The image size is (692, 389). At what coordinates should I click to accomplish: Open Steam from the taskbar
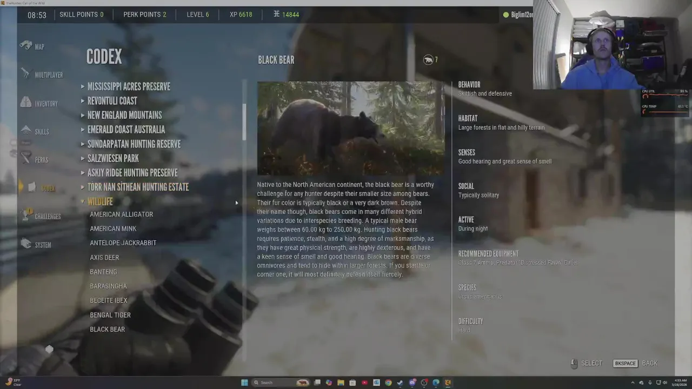click(x=400, y=383)
